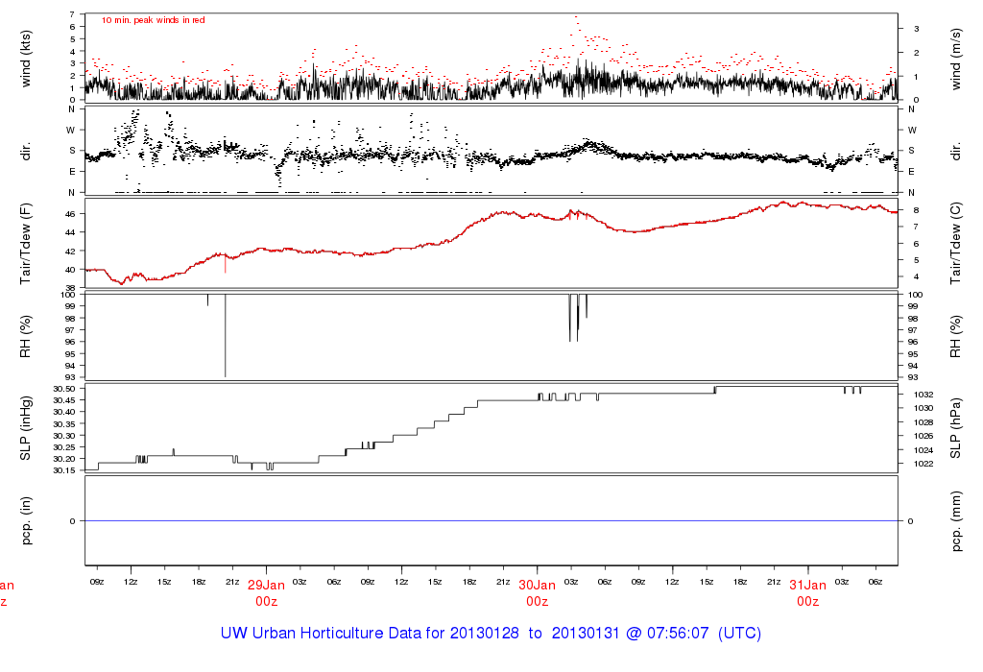Image resolution: width=983 pixels, height=672 pixels.
Task: Click the right 'Tair/Tdew (C)' axis label
Action: coord(955,244)
